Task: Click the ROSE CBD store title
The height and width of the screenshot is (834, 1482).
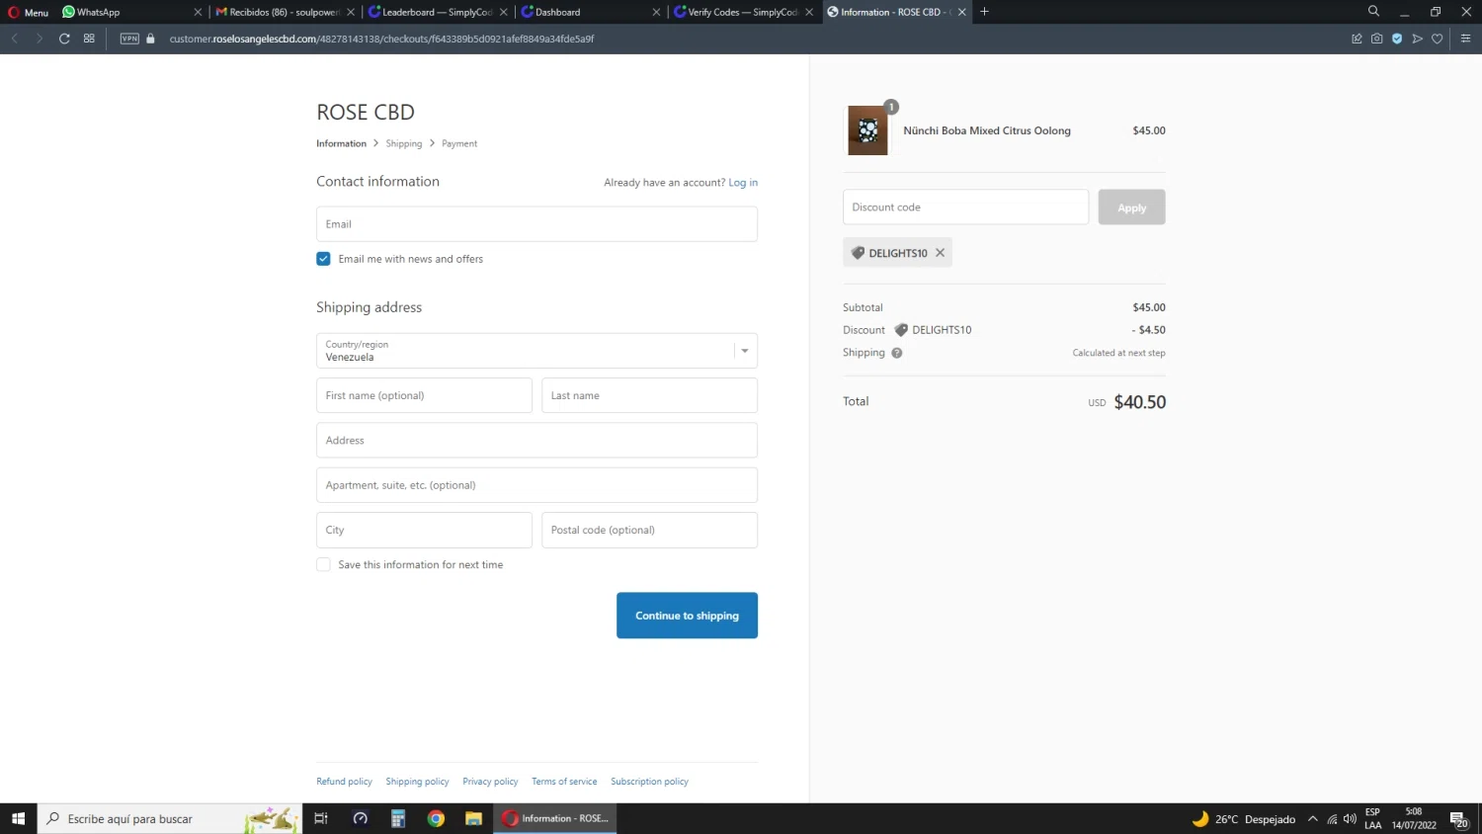Action: 366,113
